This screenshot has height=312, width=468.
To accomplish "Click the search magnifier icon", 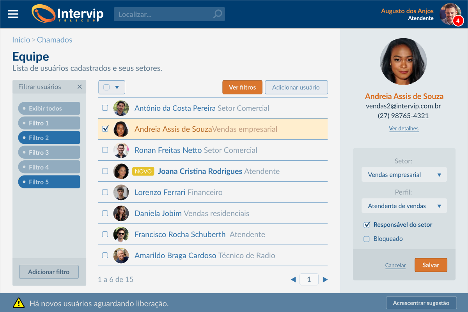I will pyautogui.click(x=217, y=14).
